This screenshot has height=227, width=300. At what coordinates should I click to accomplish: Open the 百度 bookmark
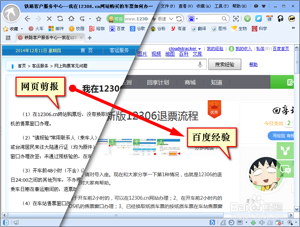pyautogui.click(x=117, y=29)
